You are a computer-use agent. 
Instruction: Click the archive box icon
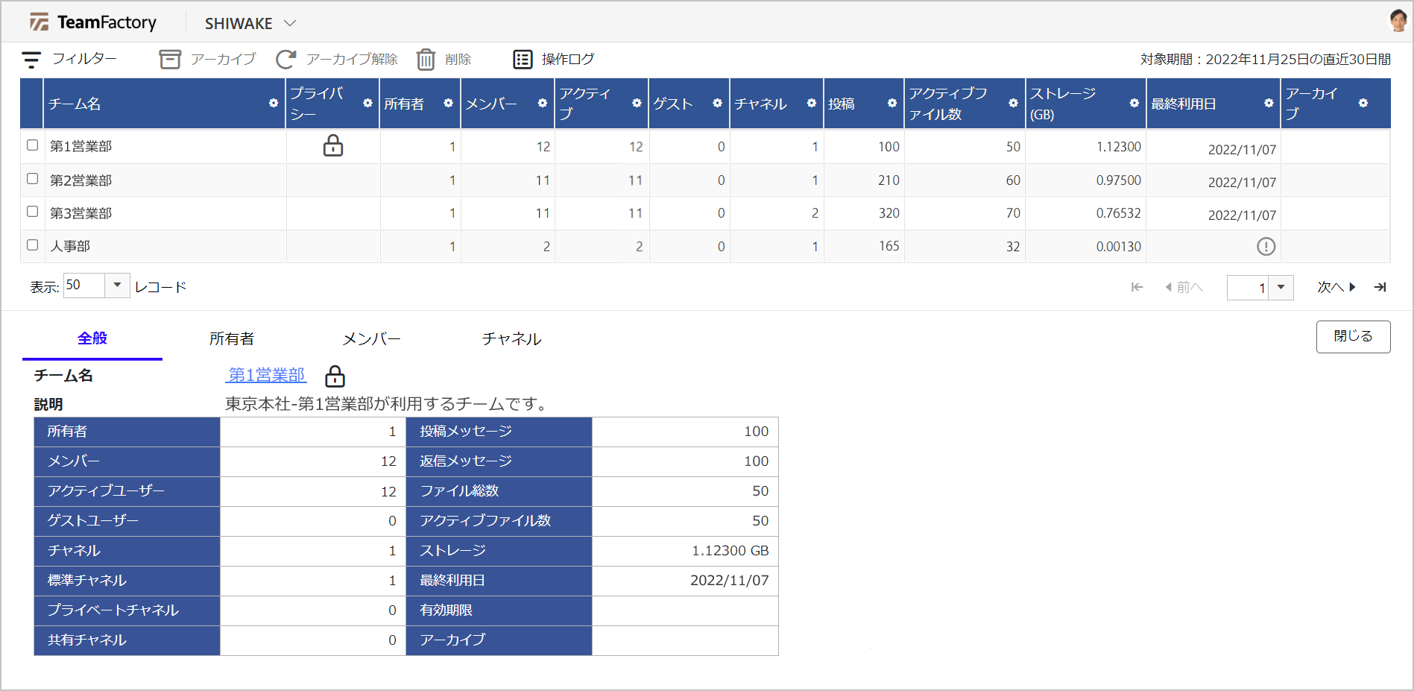click(x=170, y=60)
